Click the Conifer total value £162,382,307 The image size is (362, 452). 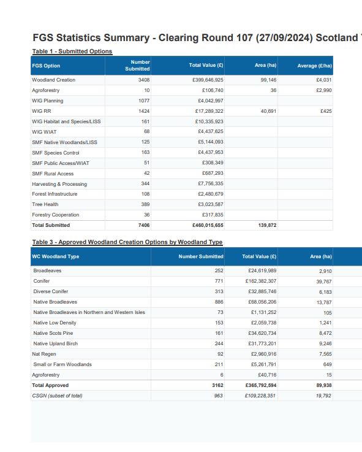click(261, 281)
